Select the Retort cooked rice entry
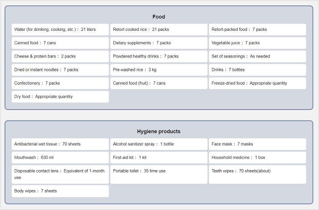Screen dimensions: 319x210 [x=159, y=30]
